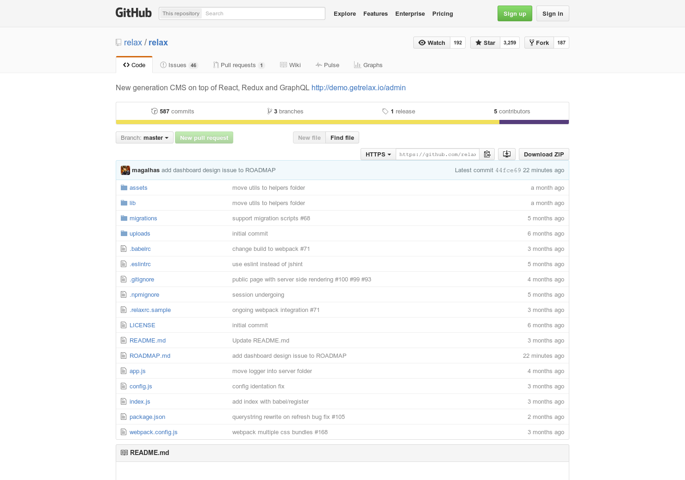Open the 587 commits link

click(x=173, y=111)
